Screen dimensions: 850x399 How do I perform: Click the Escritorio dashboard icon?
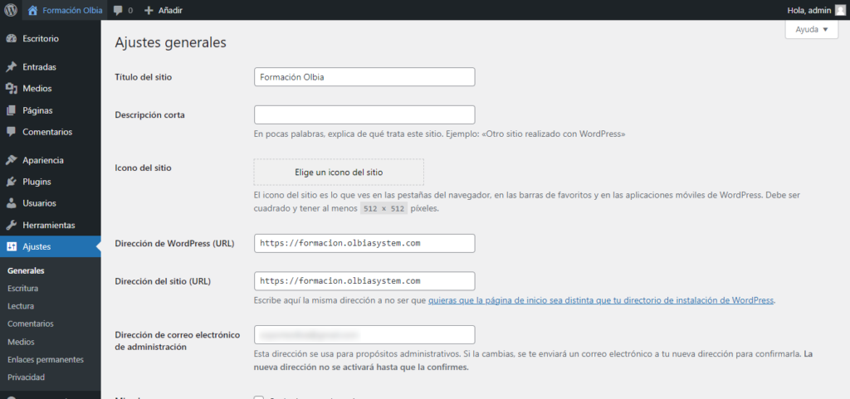[11, 38]
